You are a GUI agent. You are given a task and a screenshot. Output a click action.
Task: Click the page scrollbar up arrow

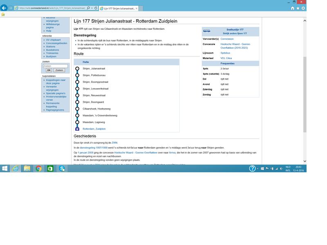tap(305, 21)
